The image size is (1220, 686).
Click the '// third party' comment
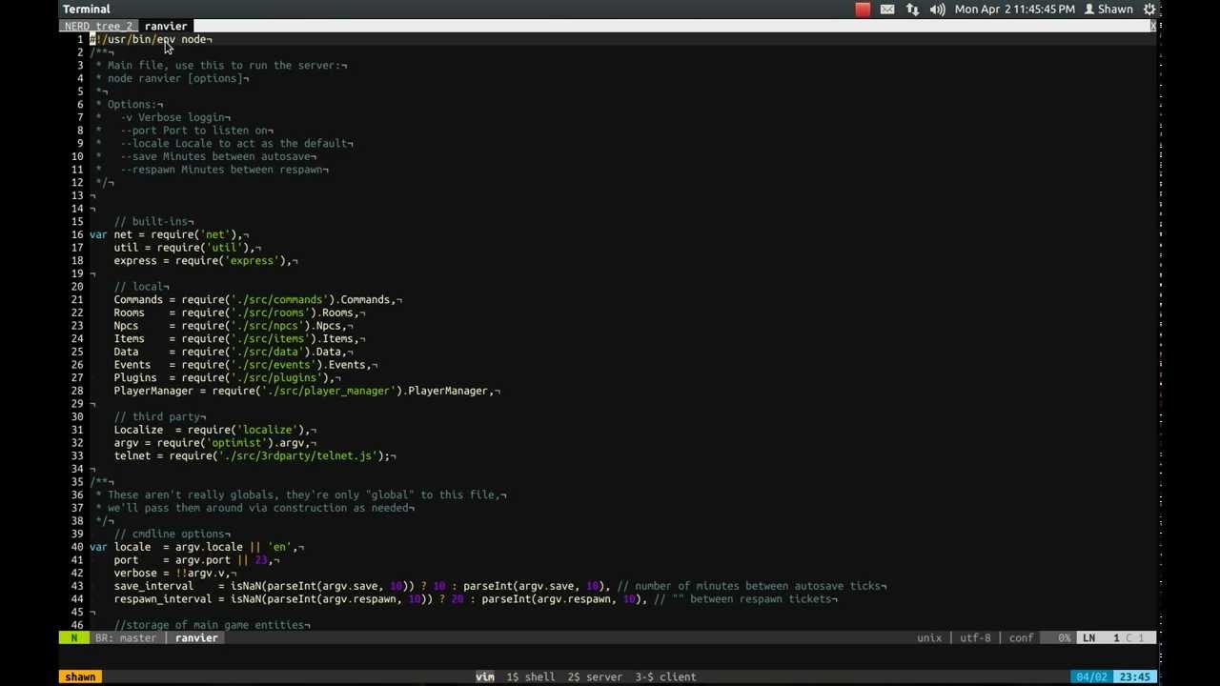pos(159,416)
